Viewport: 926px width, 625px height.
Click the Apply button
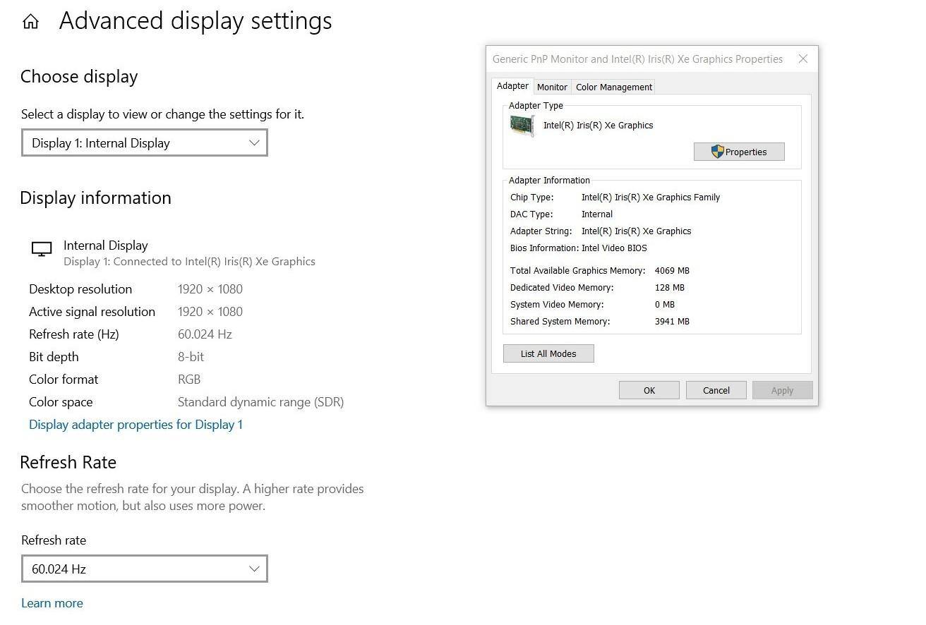coord(782,391)
